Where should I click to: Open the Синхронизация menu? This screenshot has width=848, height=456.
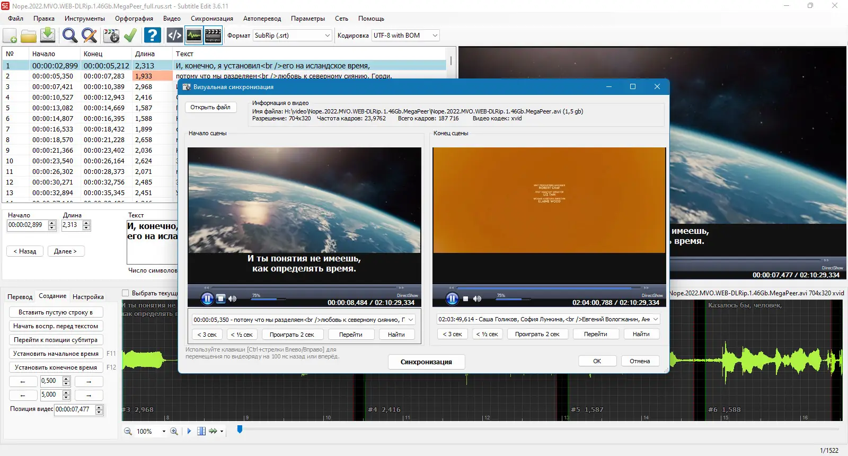coord(211,19)
